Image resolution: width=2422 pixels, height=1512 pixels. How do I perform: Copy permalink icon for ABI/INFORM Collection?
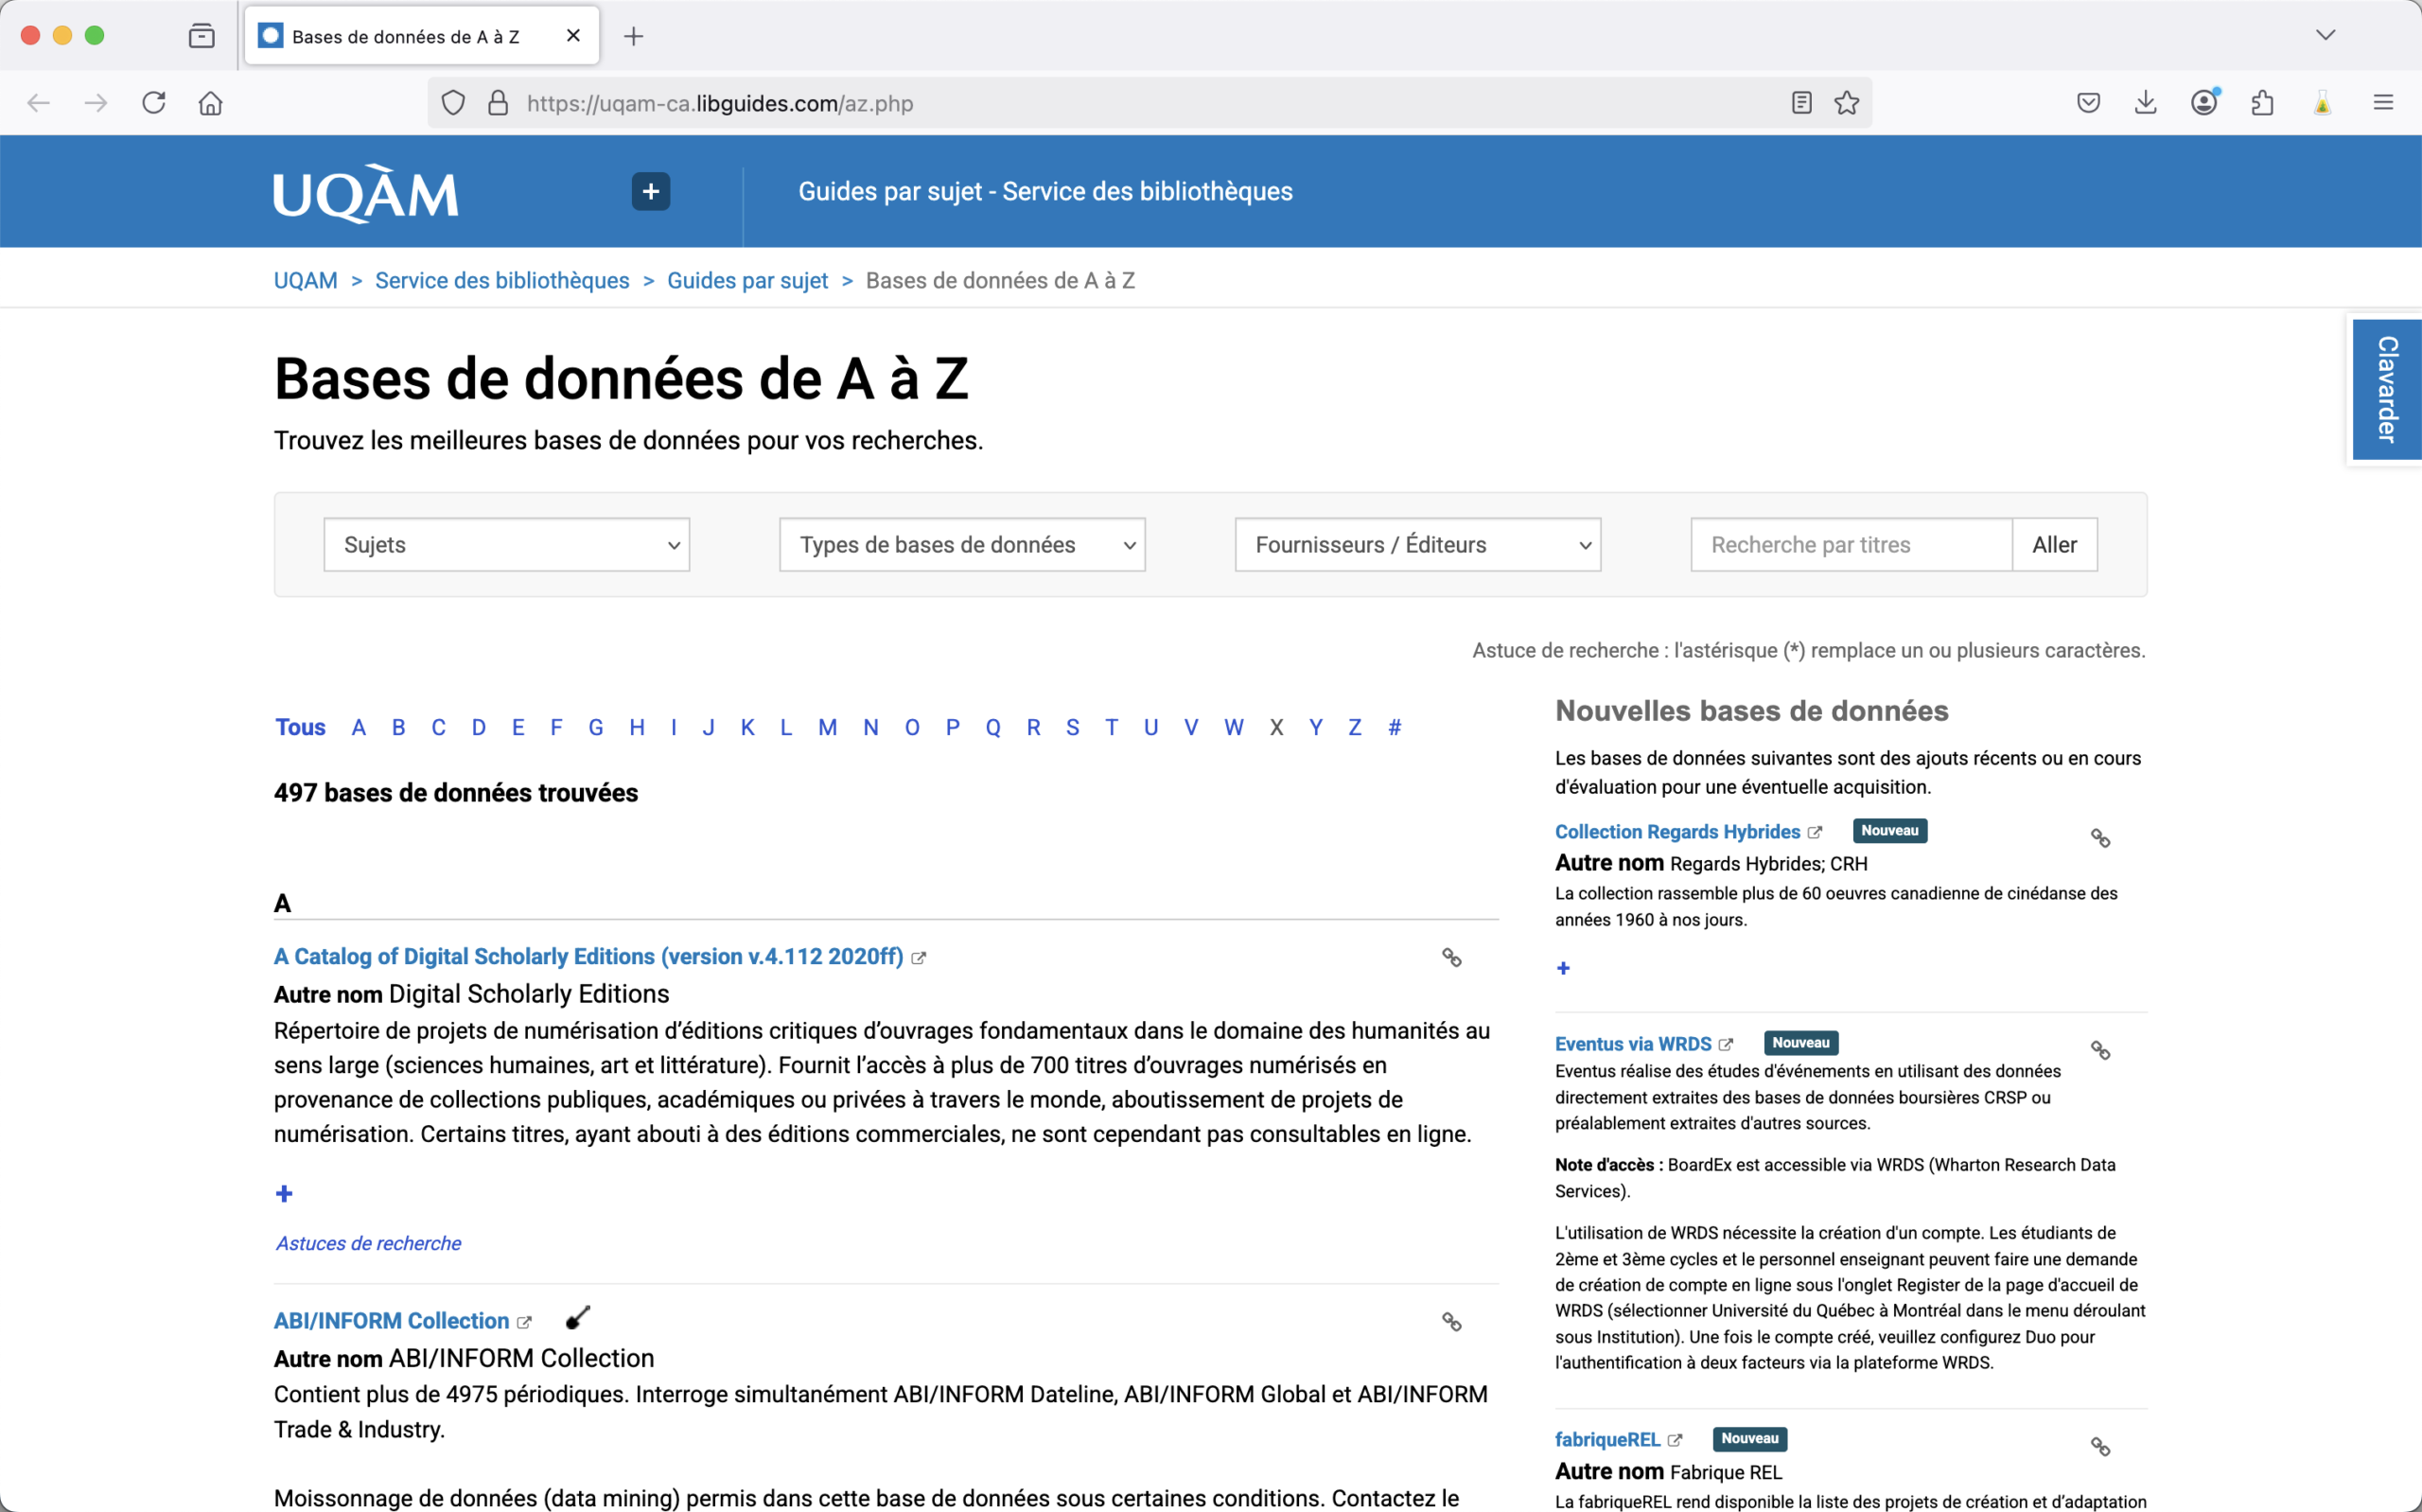tap(1452, 1322)
